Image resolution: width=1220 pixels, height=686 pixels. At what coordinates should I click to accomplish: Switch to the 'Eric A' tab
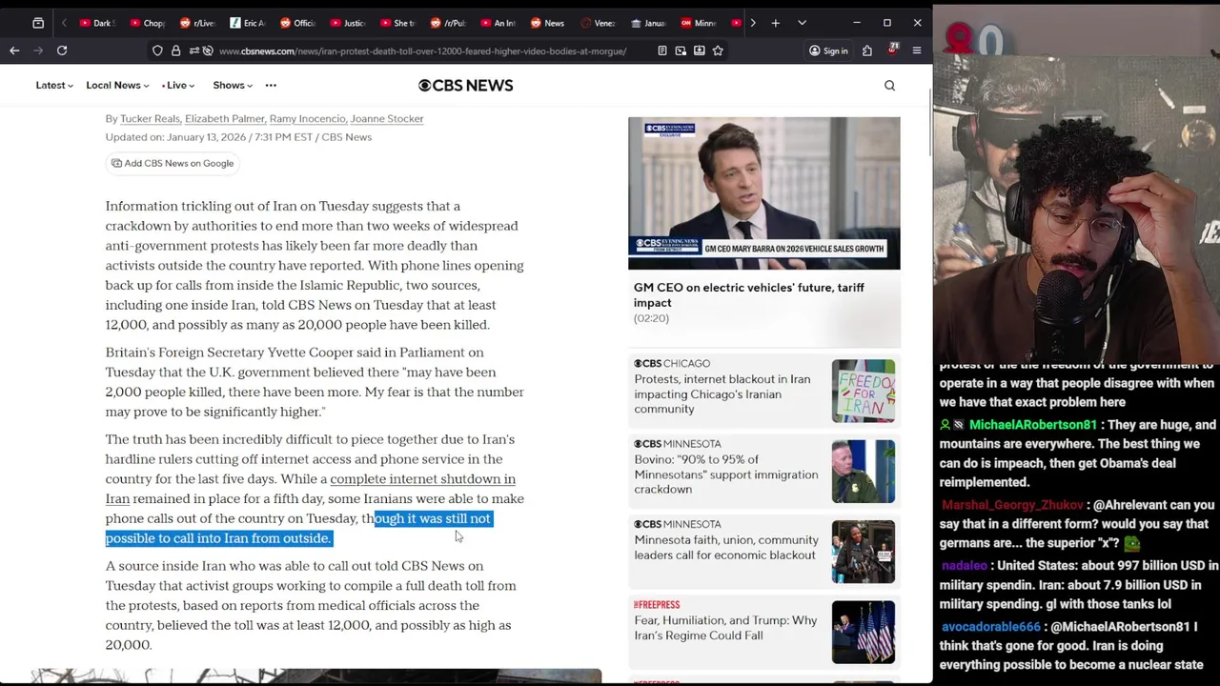pos(249,23)
